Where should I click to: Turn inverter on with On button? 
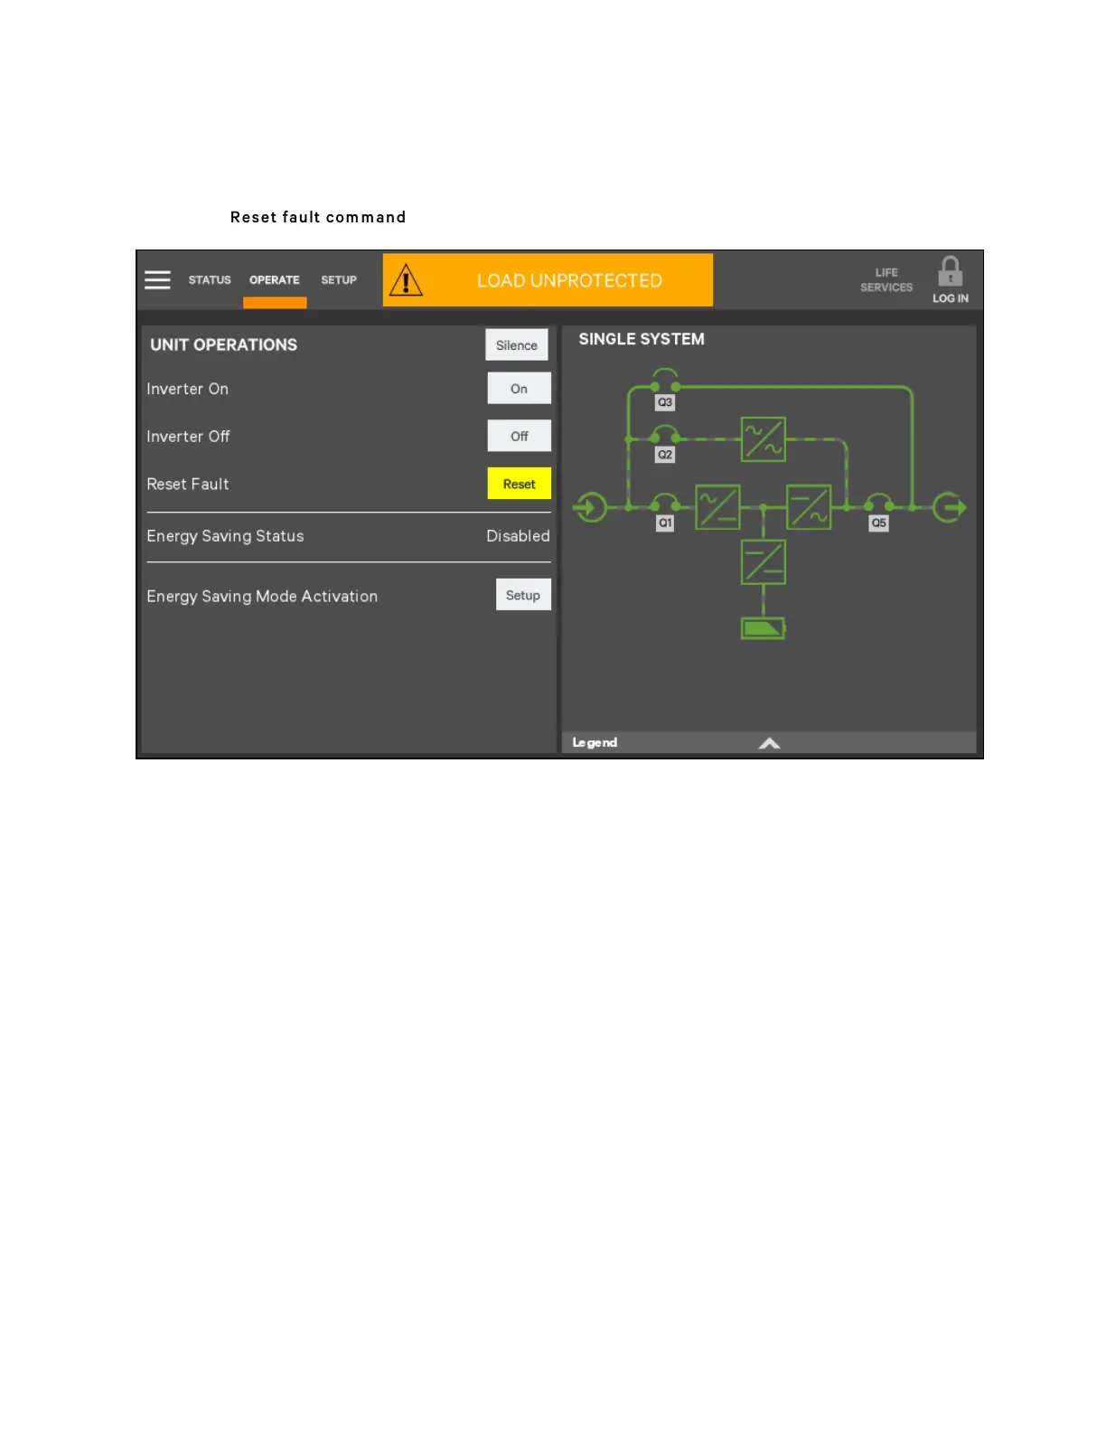(519, 389)
